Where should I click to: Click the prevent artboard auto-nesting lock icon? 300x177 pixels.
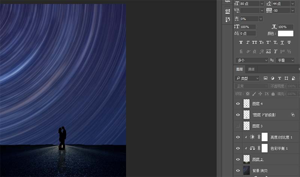[267, 94]
